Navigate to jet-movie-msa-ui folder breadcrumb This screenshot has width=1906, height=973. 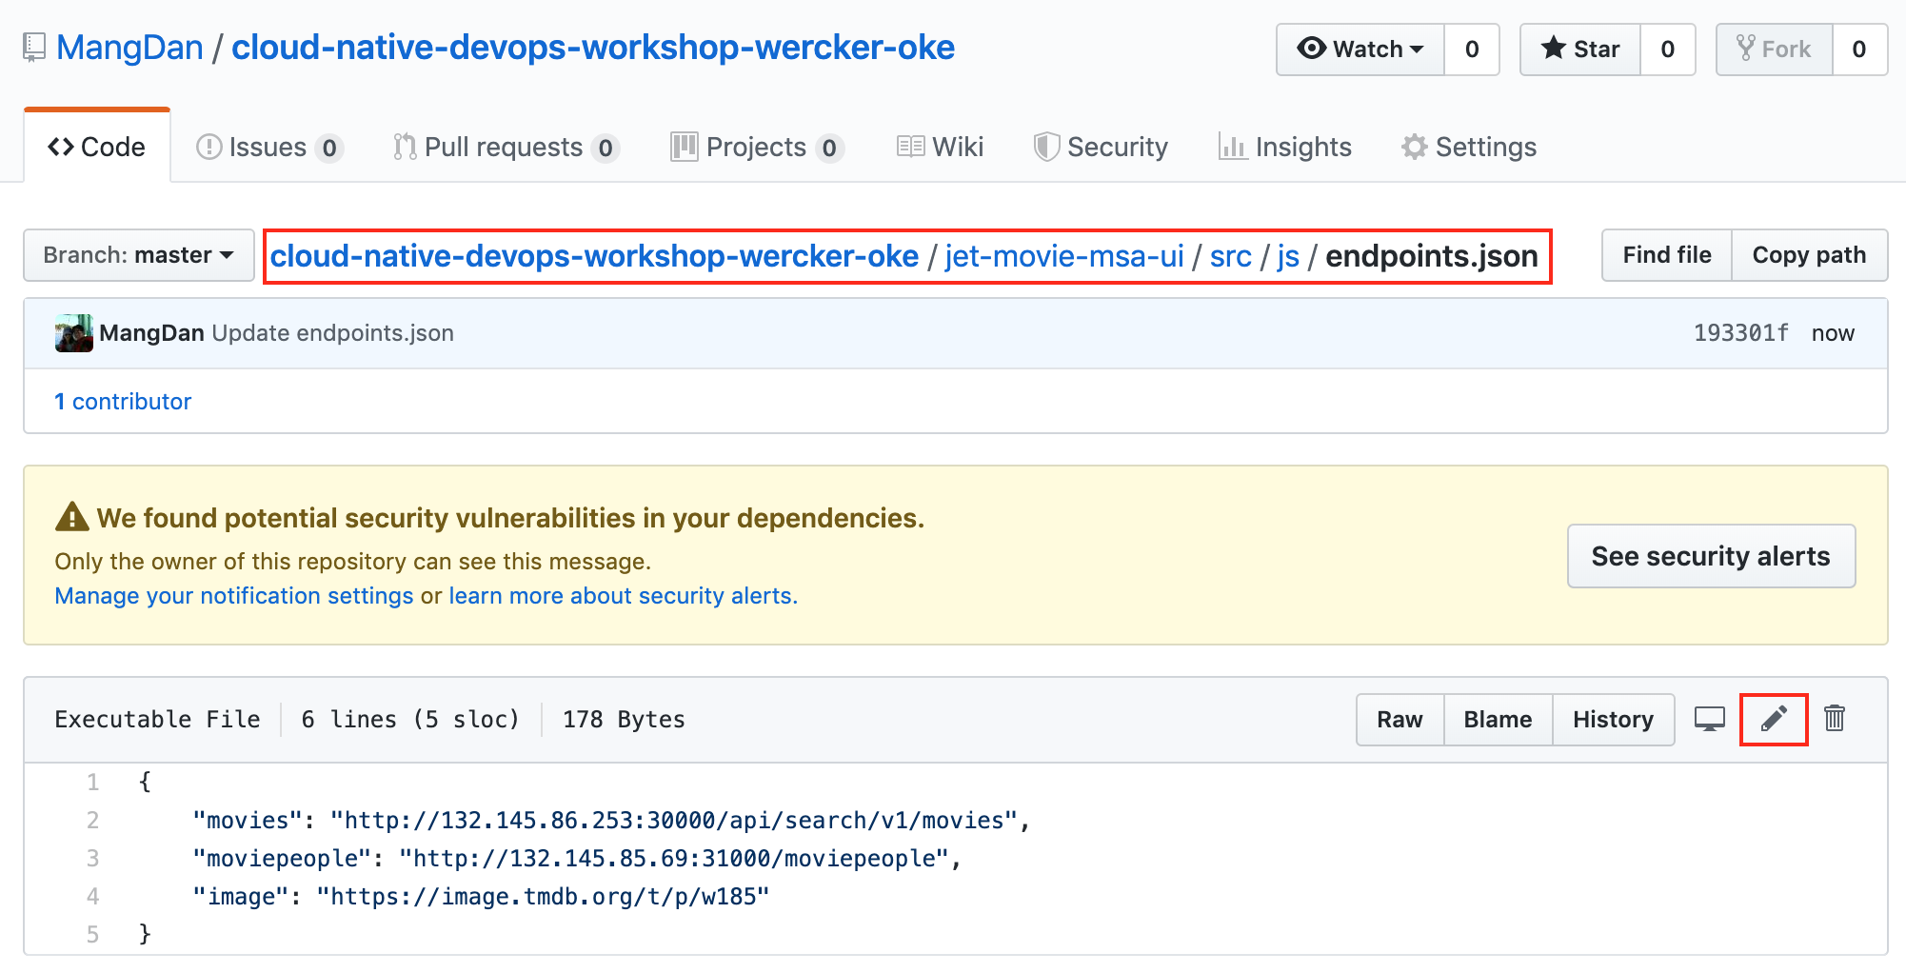click(1064, 256)
